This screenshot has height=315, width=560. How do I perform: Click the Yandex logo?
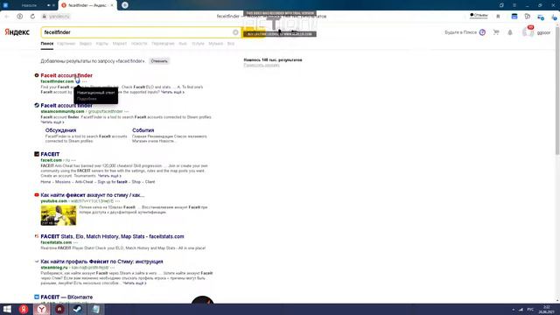pos(17,32)
